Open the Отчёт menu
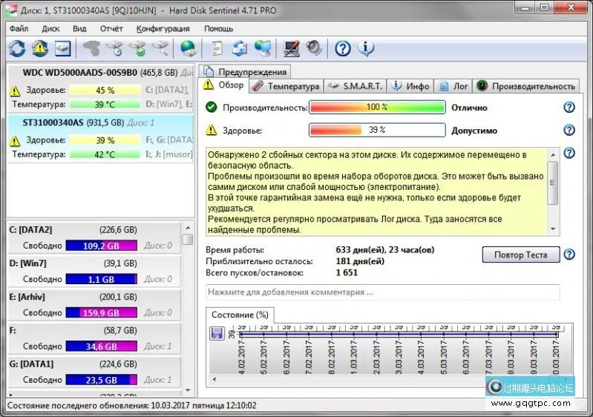 click(x=111, y=29)
